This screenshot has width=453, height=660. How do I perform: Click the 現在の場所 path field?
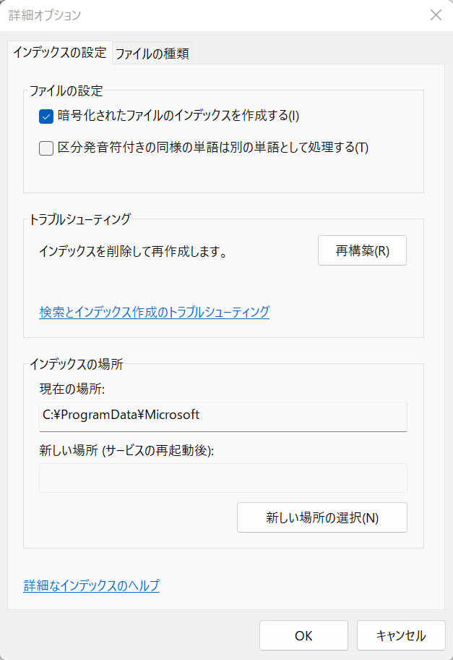[x=223, y=417]
